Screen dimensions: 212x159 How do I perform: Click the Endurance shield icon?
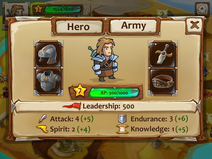tap(122, 119)
